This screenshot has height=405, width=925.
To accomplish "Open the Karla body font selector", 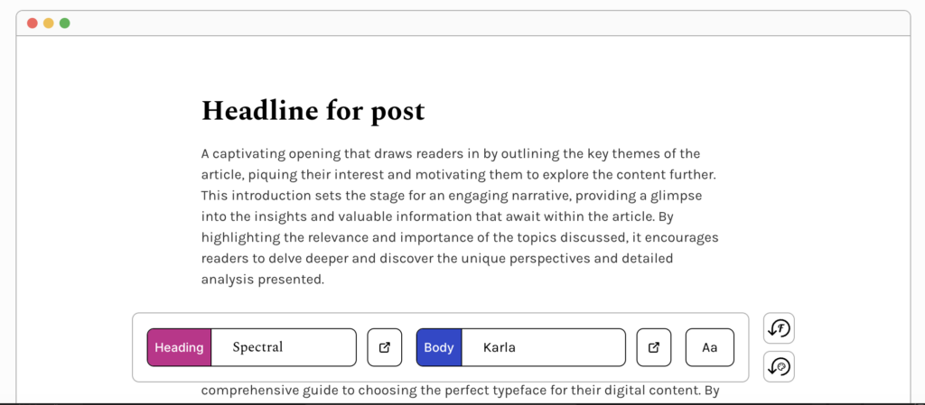I will 542,347.
